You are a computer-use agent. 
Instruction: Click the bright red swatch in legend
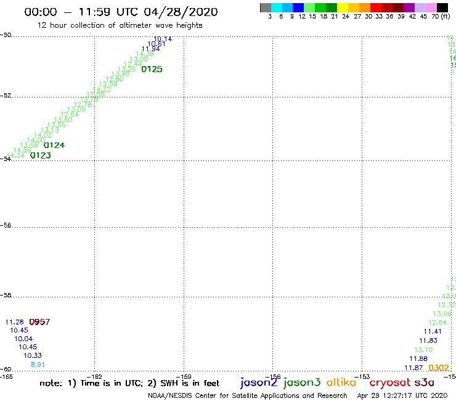[376, 7]
